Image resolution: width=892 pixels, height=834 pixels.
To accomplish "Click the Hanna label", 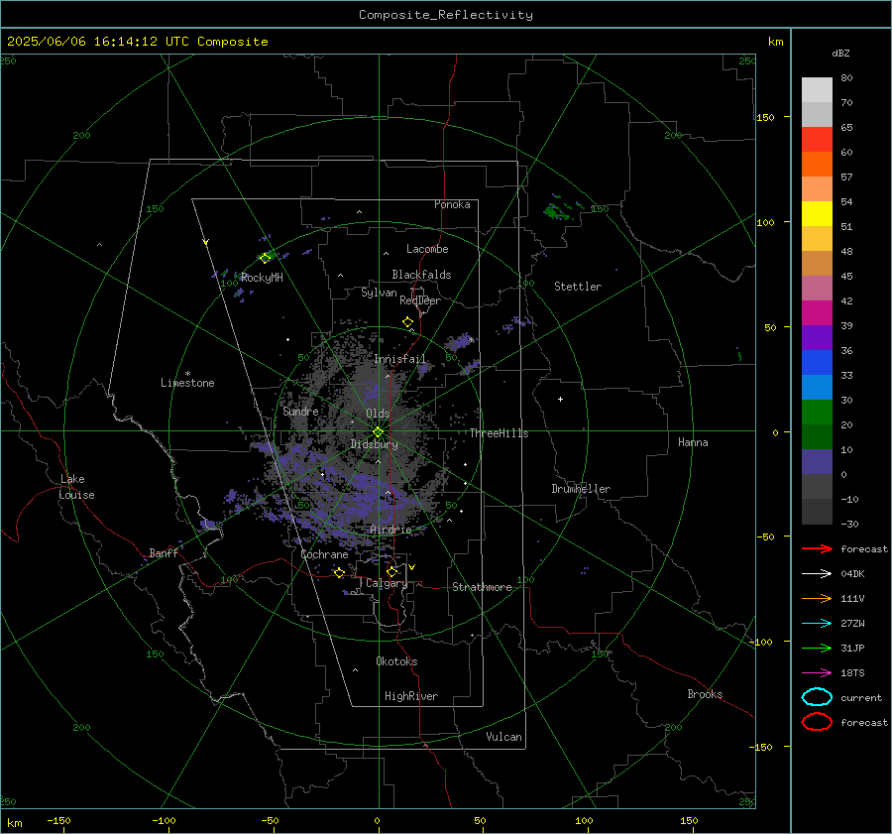I will click(x=693, y=442).
